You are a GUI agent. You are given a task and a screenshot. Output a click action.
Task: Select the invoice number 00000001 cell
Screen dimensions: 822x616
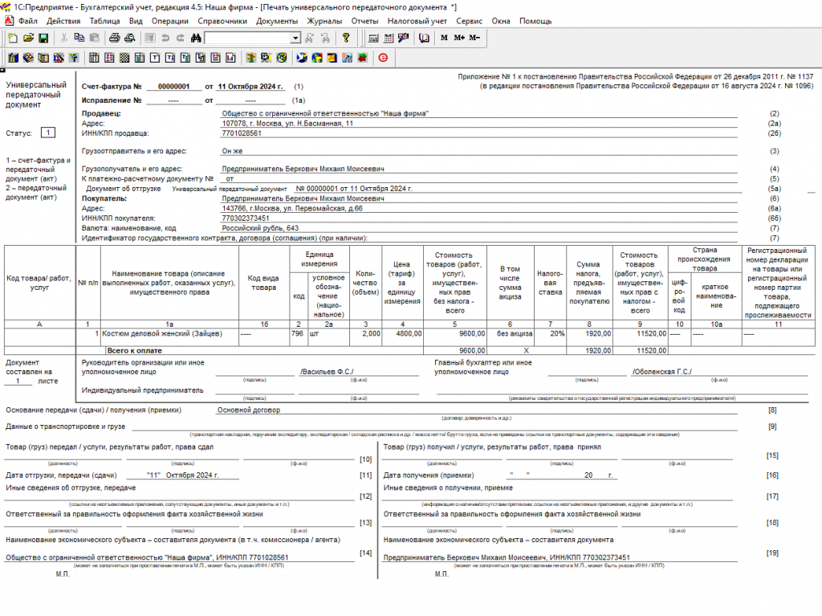tap(174, 87)
